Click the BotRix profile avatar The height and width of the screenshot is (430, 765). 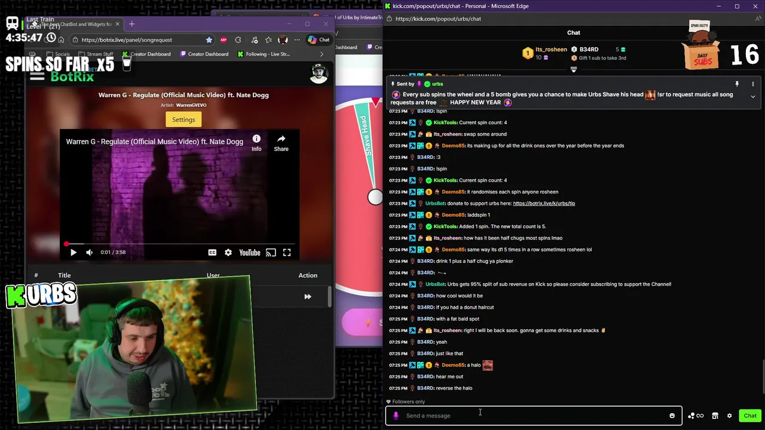pos(319,73)
